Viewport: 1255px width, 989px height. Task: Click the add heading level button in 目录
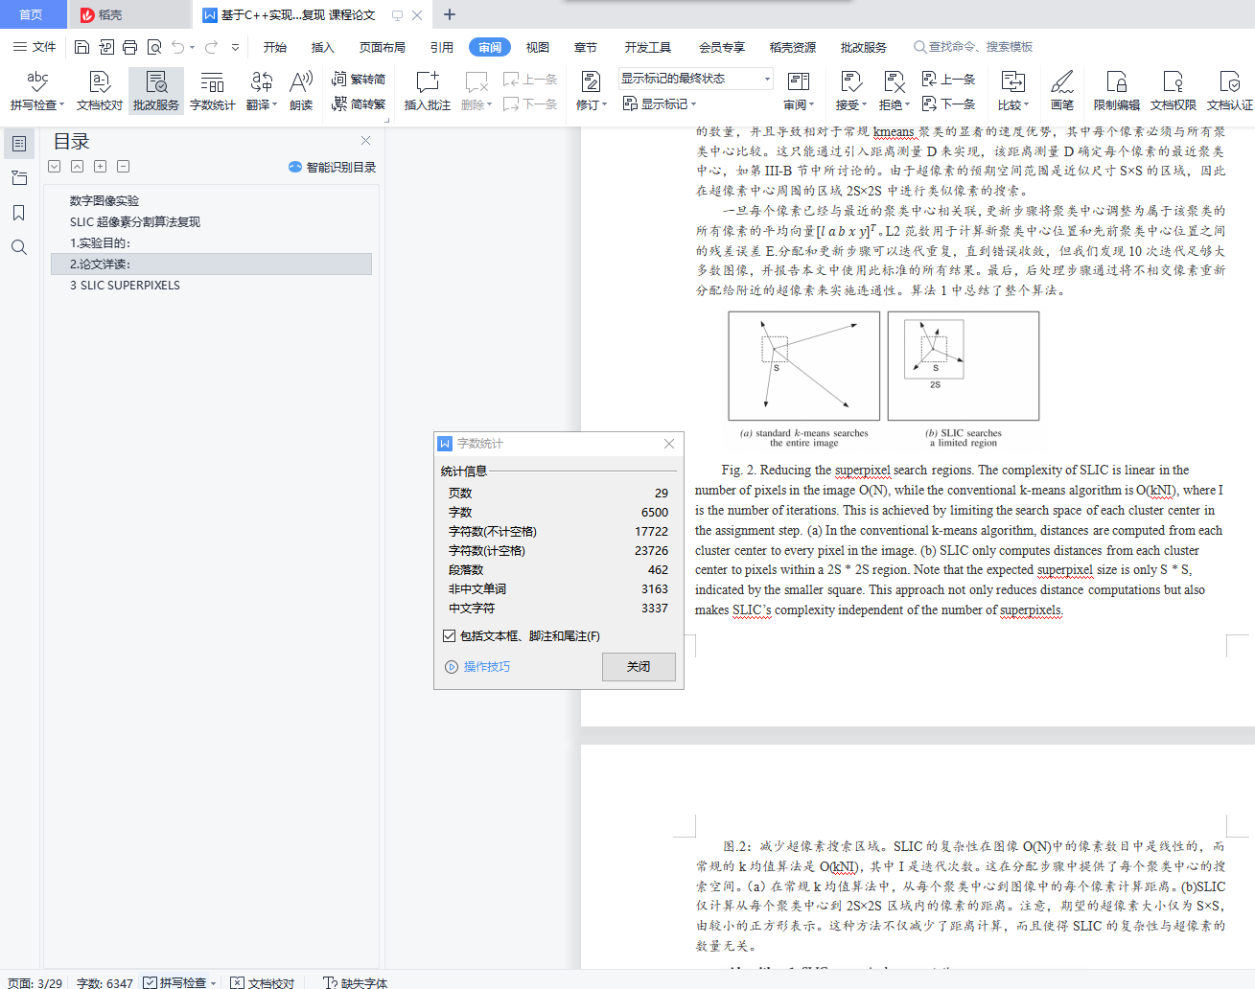point(100,167)
